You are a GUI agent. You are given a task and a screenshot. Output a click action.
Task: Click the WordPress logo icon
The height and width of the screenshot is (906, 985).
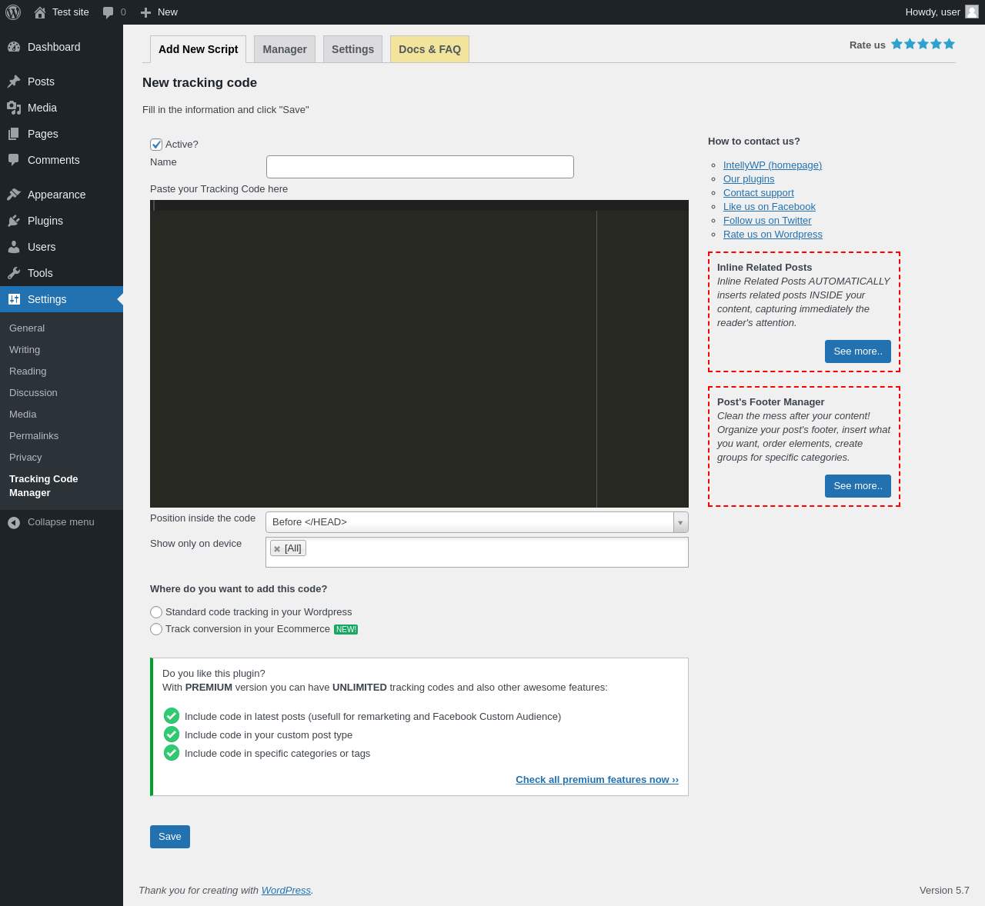pyautogui.click(x=13, y=12)
